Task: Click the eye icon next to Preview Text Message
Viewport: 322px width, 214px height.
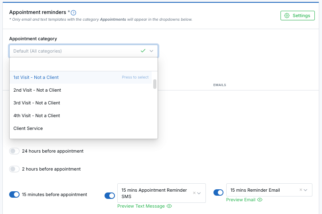Action: [x=169, y=206]
